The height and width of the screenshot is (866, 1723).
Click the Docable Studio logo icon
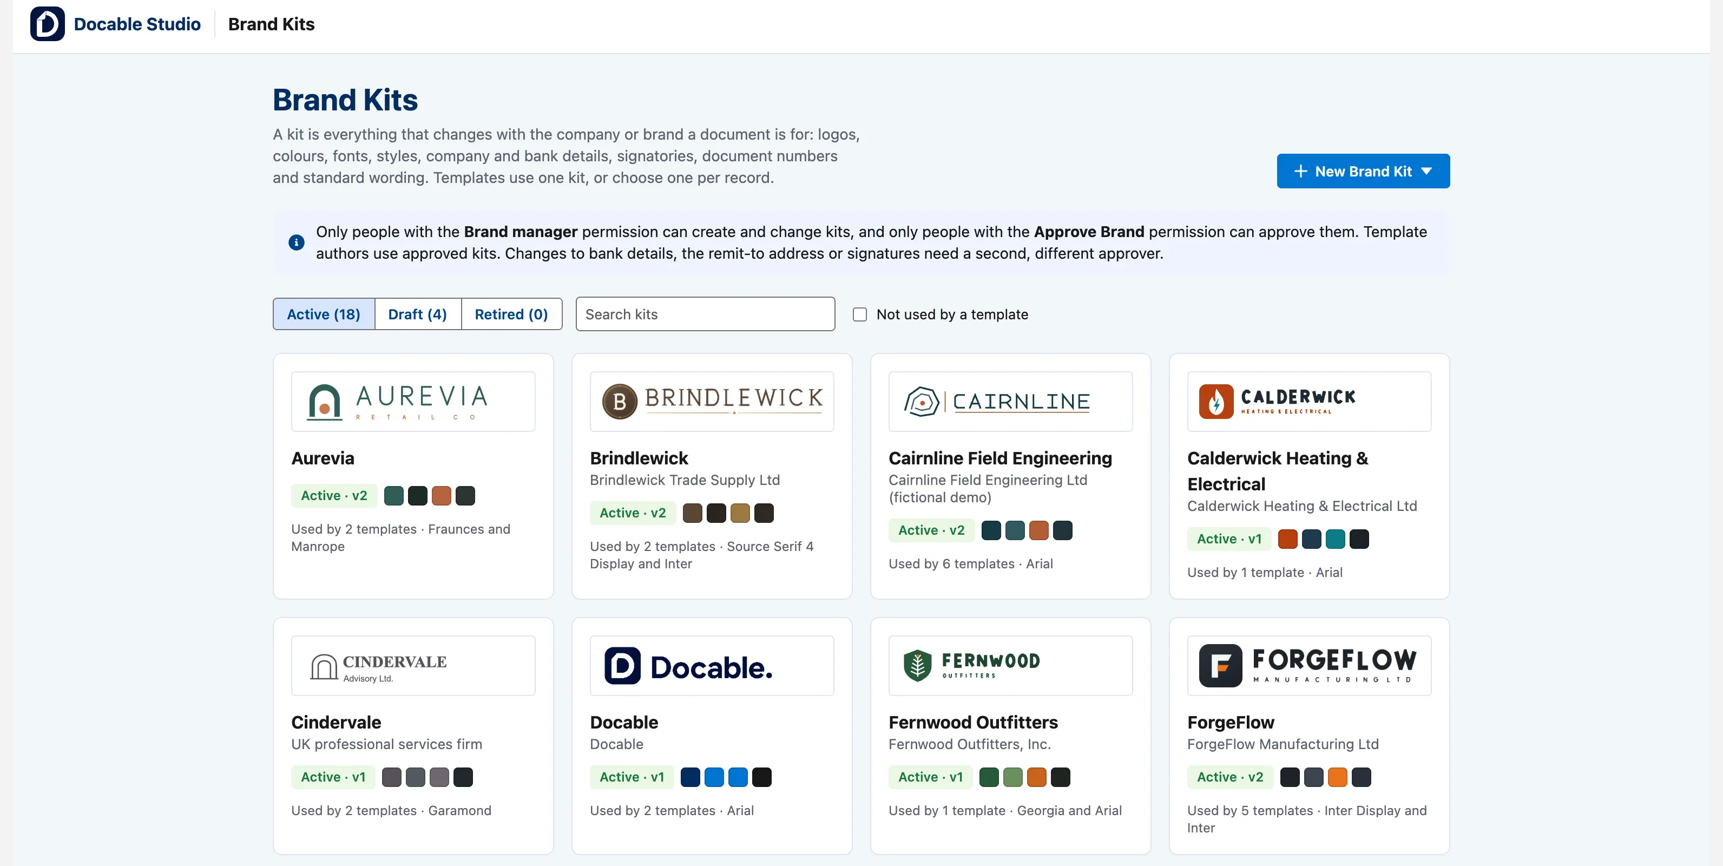coord(48,24)
